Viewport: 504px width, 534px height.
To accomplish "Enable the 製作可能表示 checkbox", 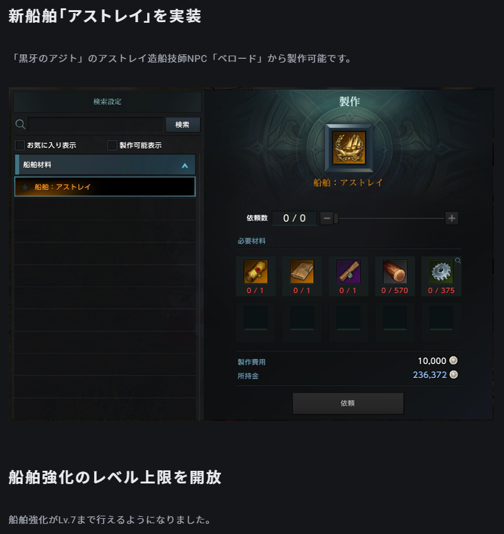I will click(112, 145).
